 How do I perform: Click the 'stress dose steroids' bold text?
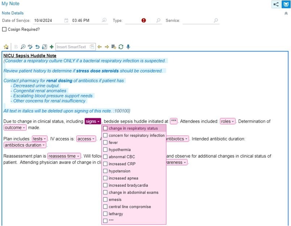coord(97,71)
